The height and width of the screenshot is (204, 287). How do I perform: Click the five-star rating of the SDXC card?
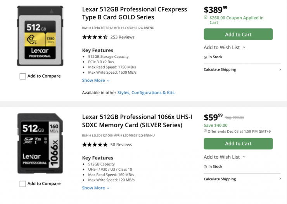click(x=95, y=145)
